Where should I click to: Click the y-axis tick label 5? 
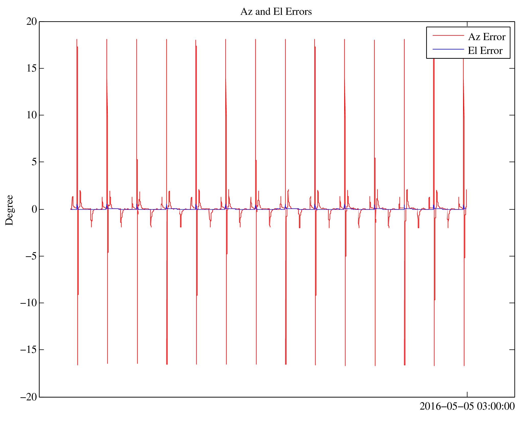pos(34,162)
